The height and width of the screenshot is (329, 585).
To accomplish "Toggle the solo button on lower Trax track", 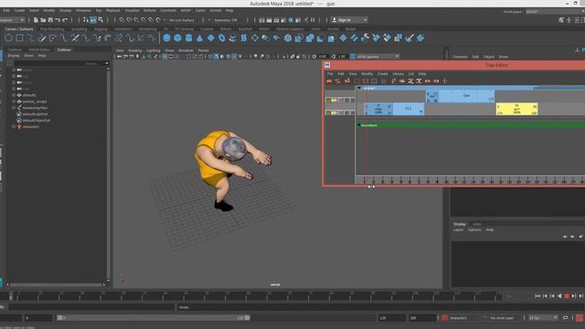I will (x=335, y=112).
